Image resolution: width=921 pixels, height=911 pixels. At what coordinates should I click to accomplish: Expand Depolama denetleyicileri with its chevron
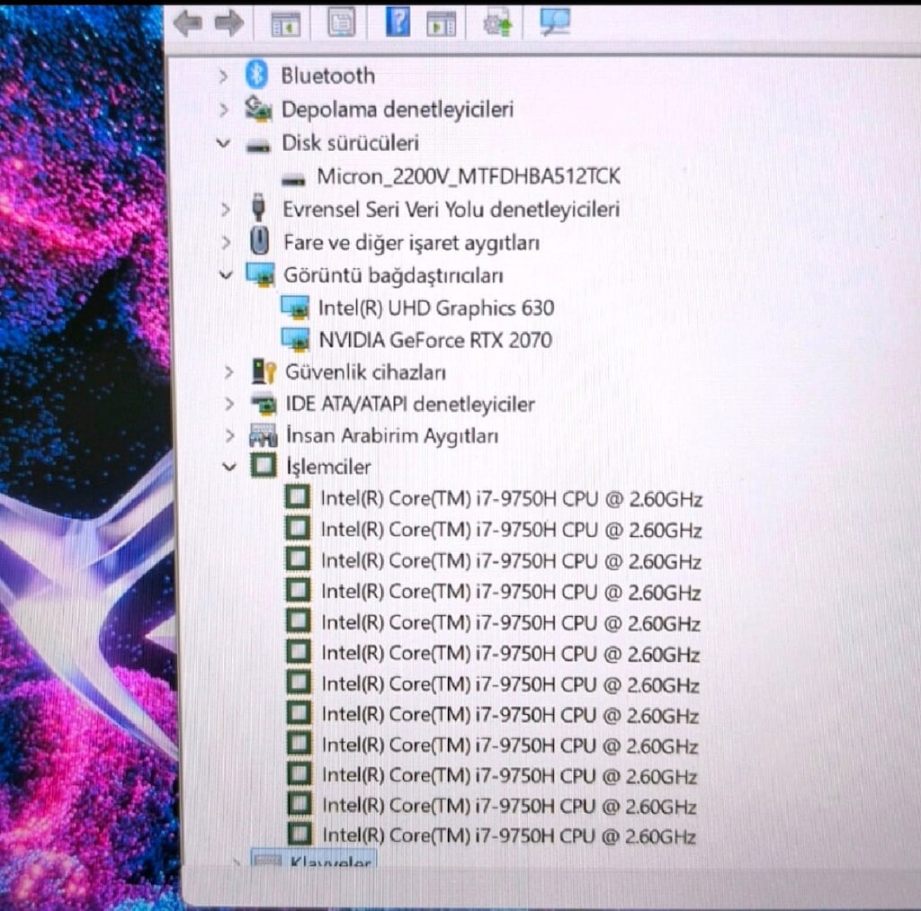tap(224, 109)
